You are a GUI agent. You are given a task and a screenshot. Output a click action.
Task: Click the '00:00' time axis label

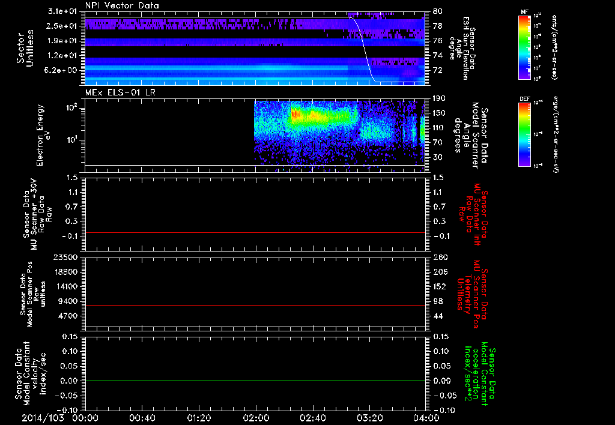[x=85, y=418]
